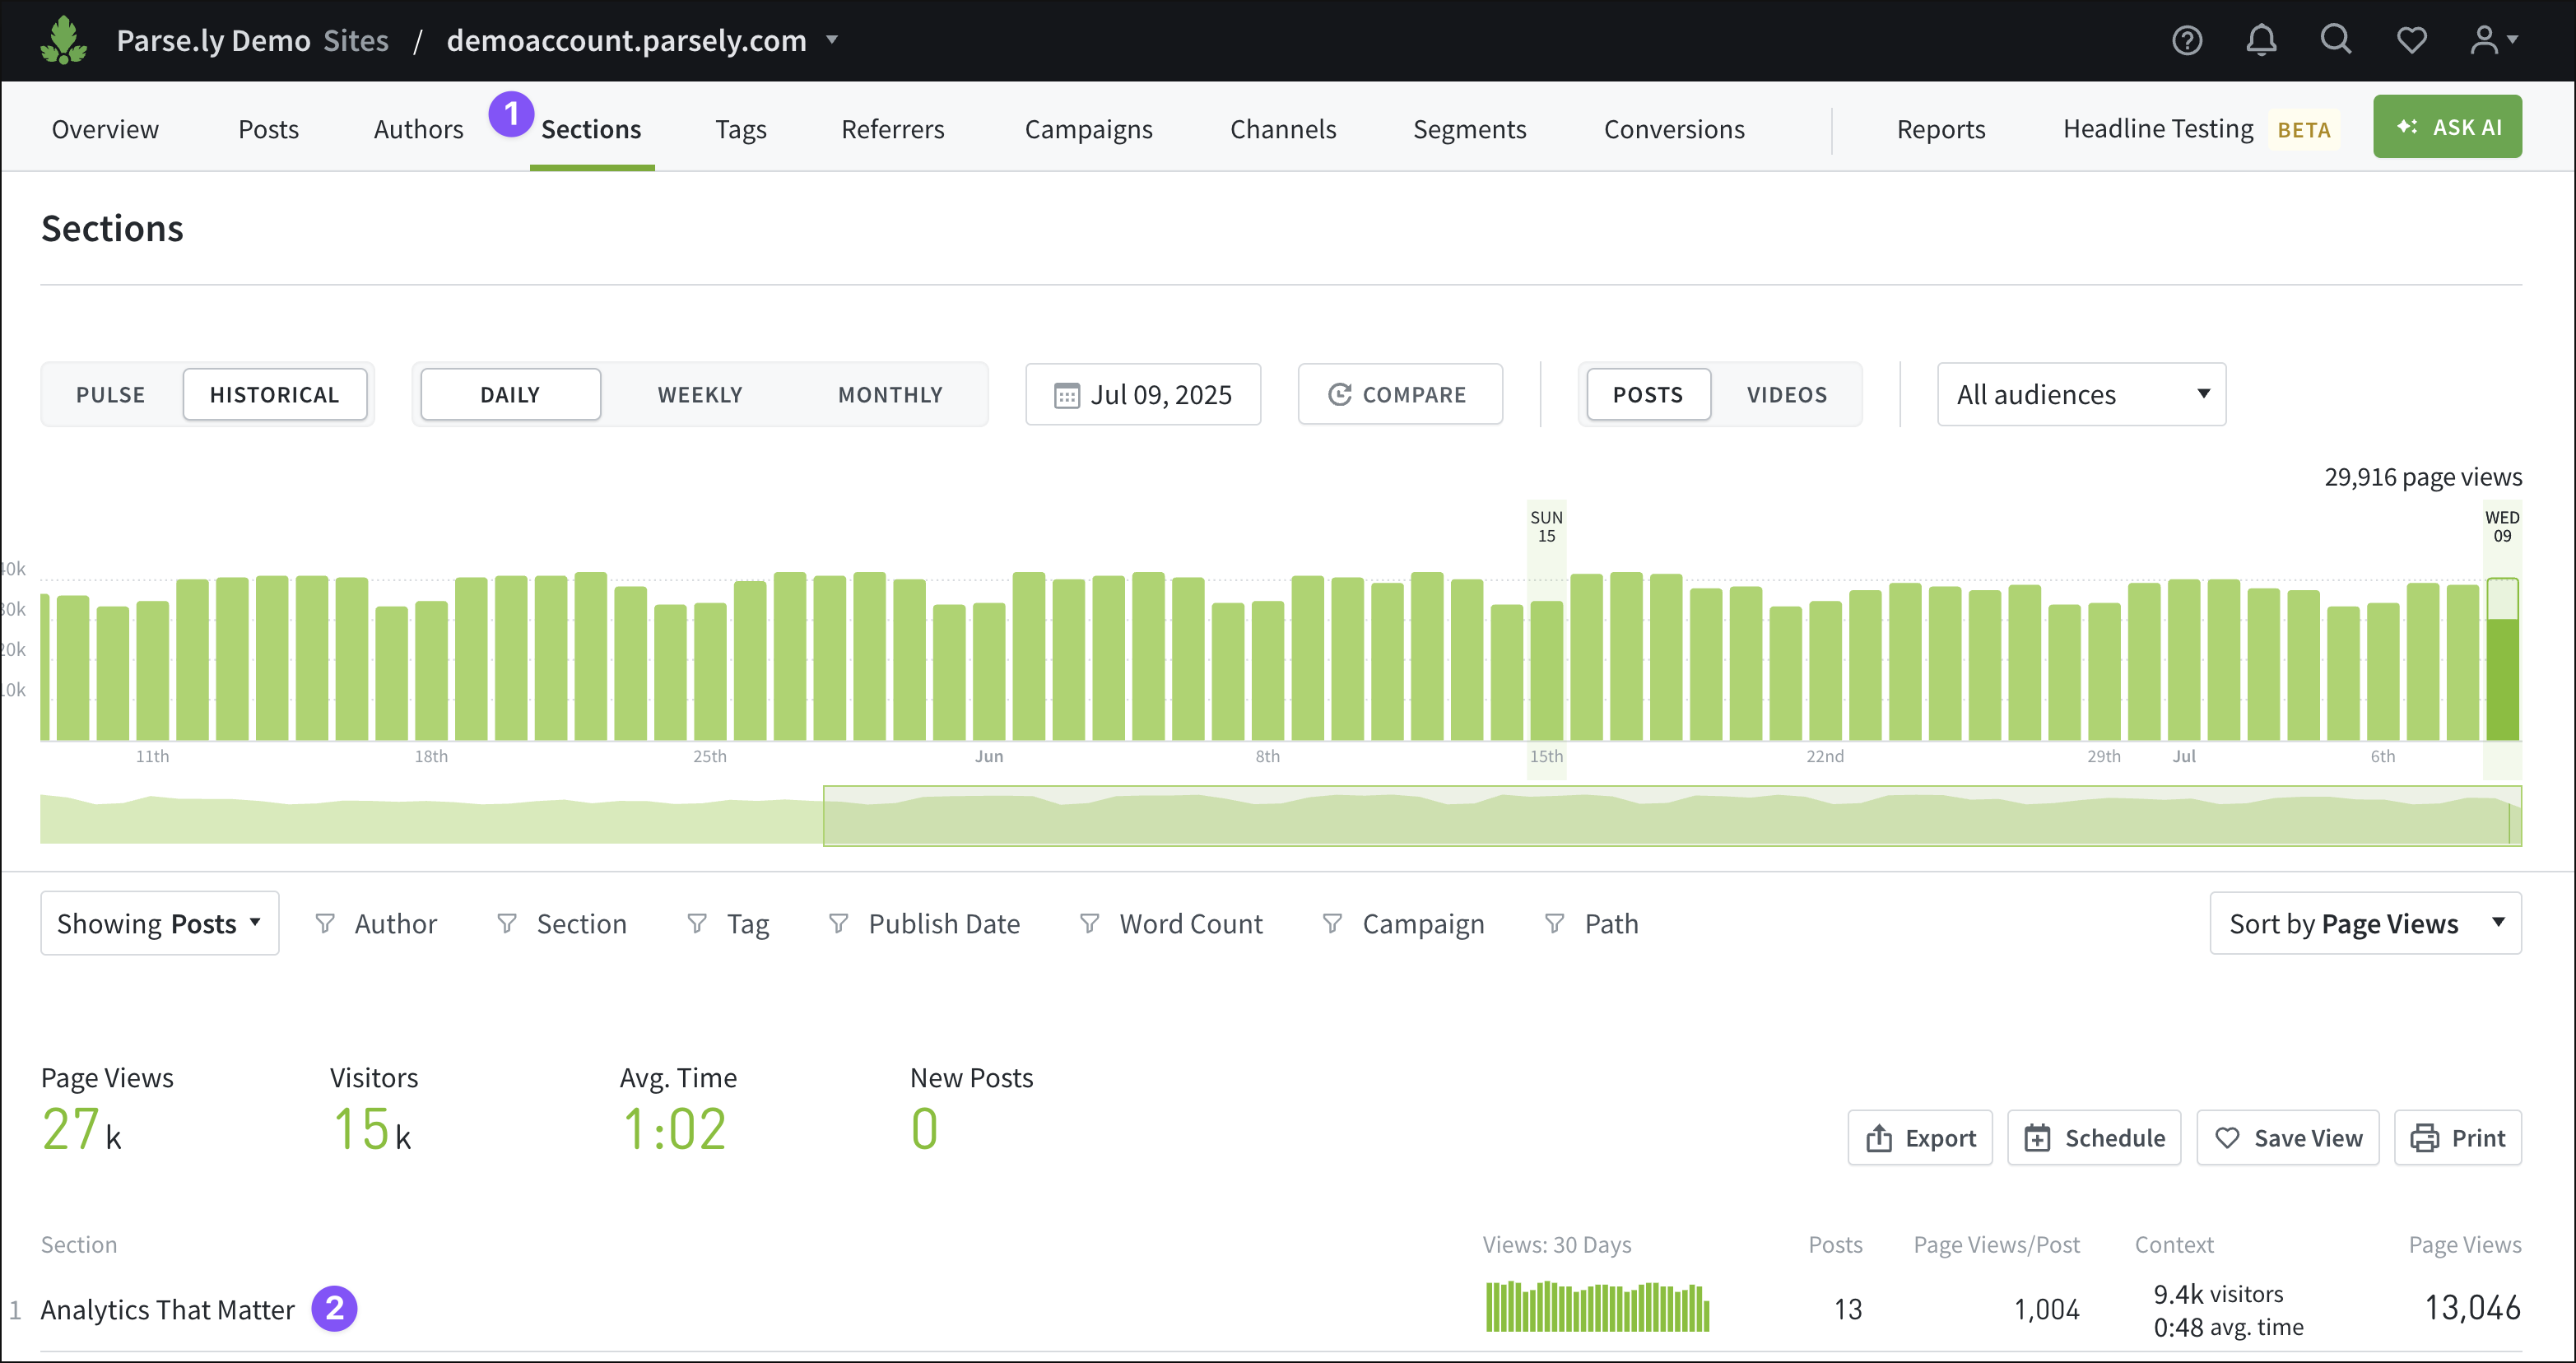
Task: Select the PULSE view toggle
Action: (111, 394)
